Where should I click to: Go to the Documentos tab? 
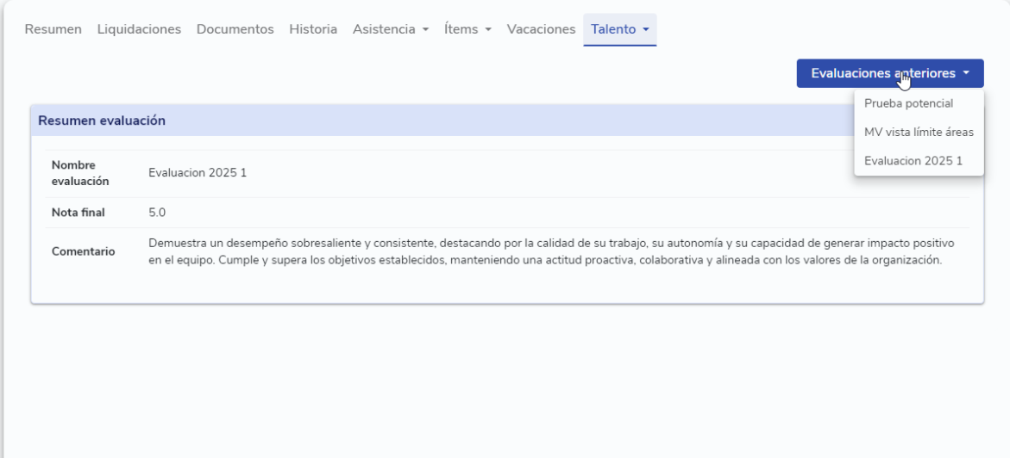[235, 29]
